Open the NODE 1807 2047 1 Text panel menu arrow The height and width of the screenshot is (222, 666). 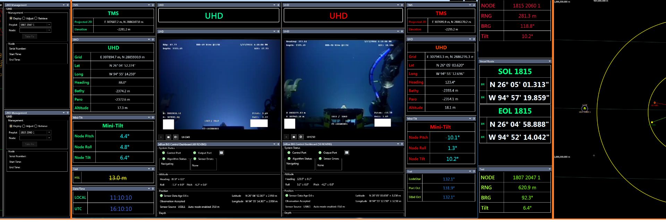549,169
